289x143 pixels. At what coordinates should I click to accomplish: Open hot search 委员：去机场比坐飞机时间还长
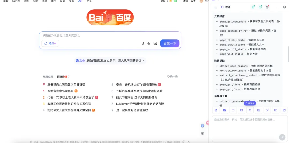click(x=136, y=85)
